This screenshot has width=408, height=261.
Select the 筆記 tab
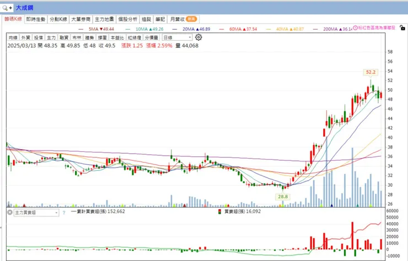pyautogui.click(x=160, y=19)
